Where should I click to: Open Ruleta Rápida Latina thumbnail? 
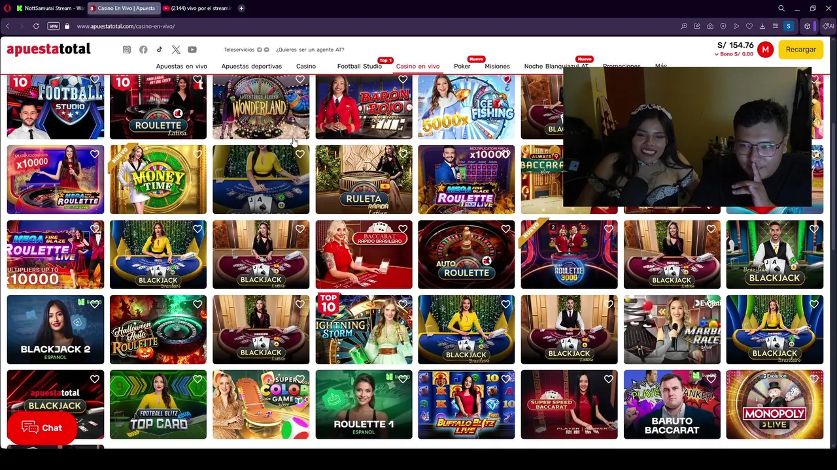pos(364,180)
